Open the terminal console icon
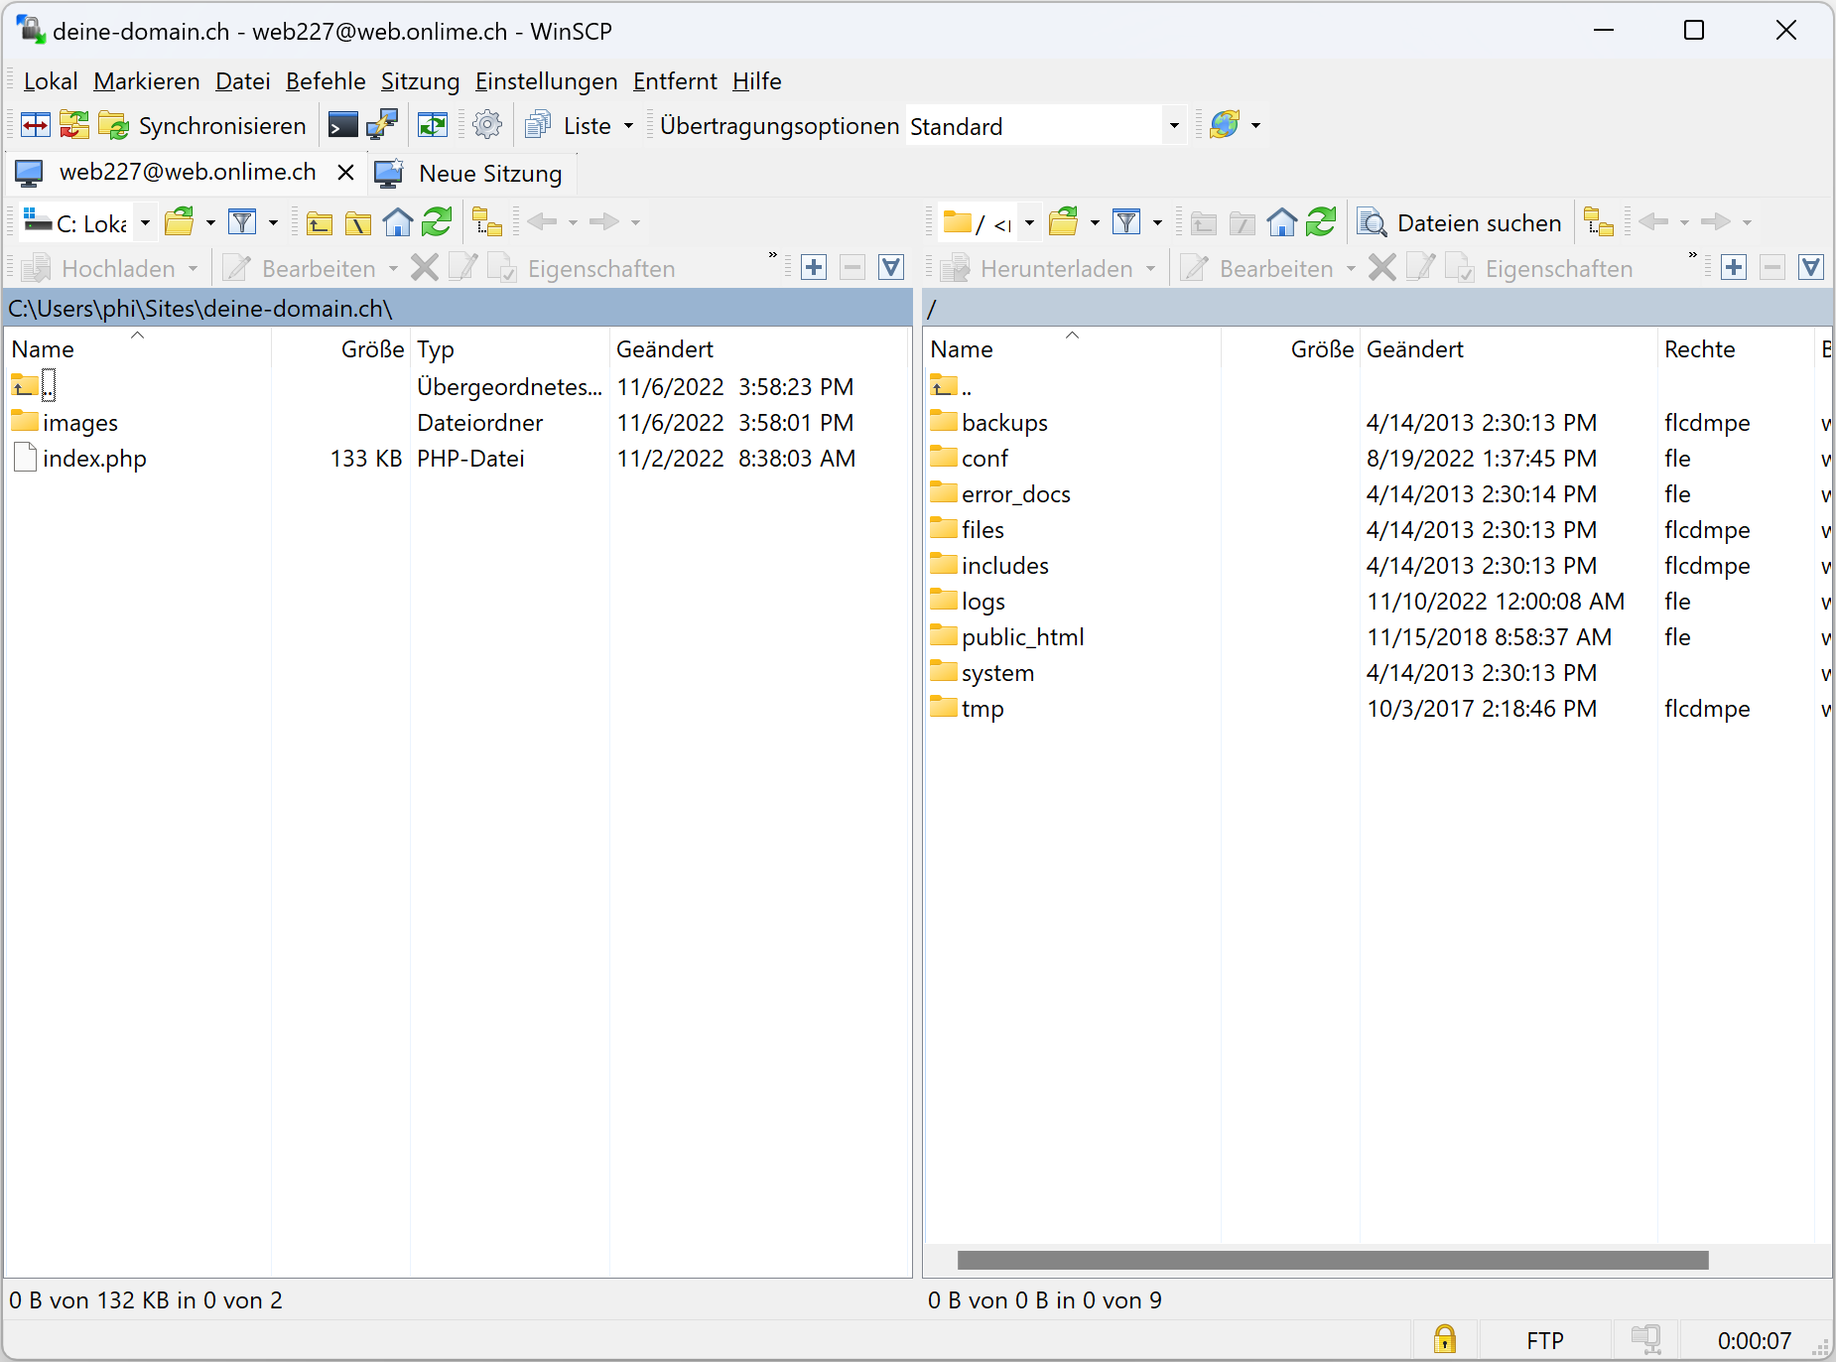This screenshot has width=1836, height=1362. (342, 125)
